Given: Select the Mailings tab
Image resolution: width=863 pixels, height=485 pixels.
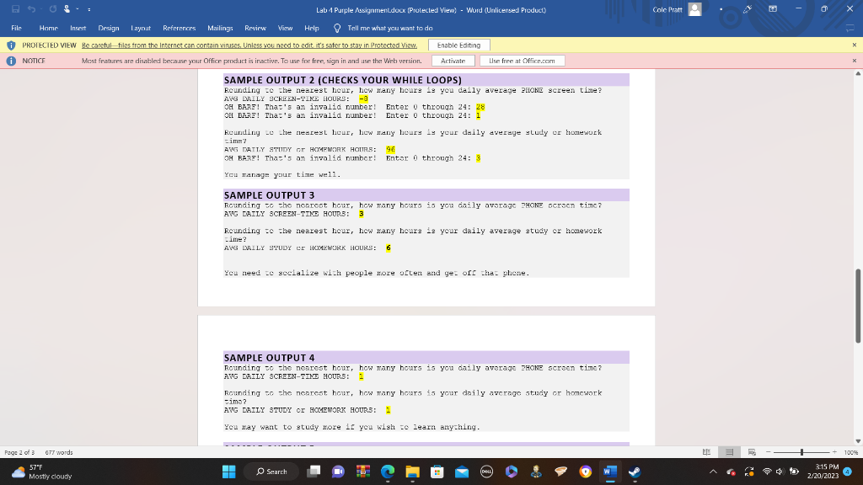Looking at the screenshot, I should pyautogui.click(x=220, y=28).
